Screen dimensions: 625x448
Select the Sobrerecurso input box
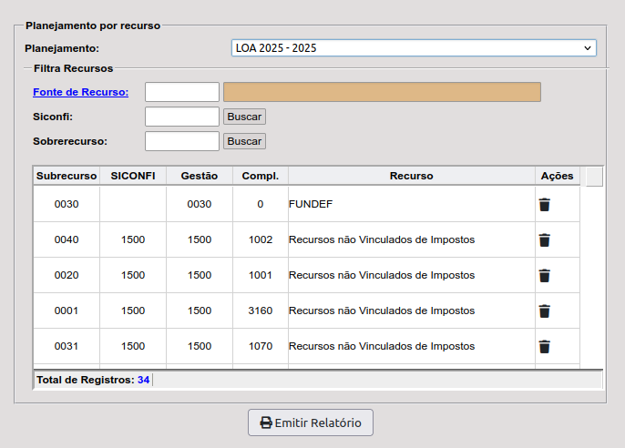(182, 141)
